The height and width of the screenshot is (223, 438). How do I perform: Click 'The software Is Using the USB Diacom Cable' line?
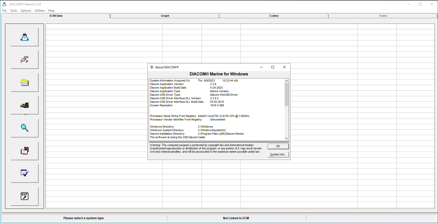pos(177,137)
